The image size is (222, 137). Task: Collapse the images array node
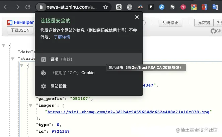[x=31, y=105]
